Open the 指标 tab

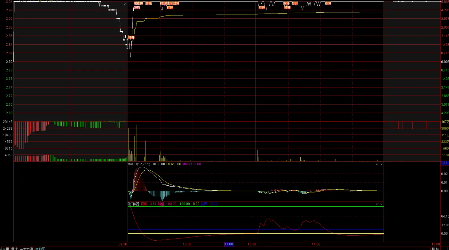(x=435, y=249)
